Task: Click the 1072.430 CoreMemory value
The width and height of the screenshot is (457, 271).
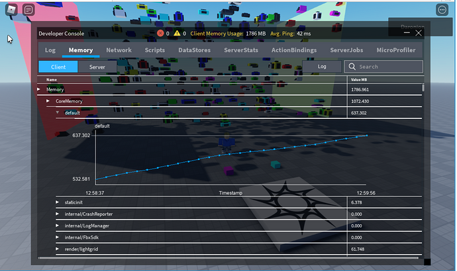Action: (x=360, y=101)
